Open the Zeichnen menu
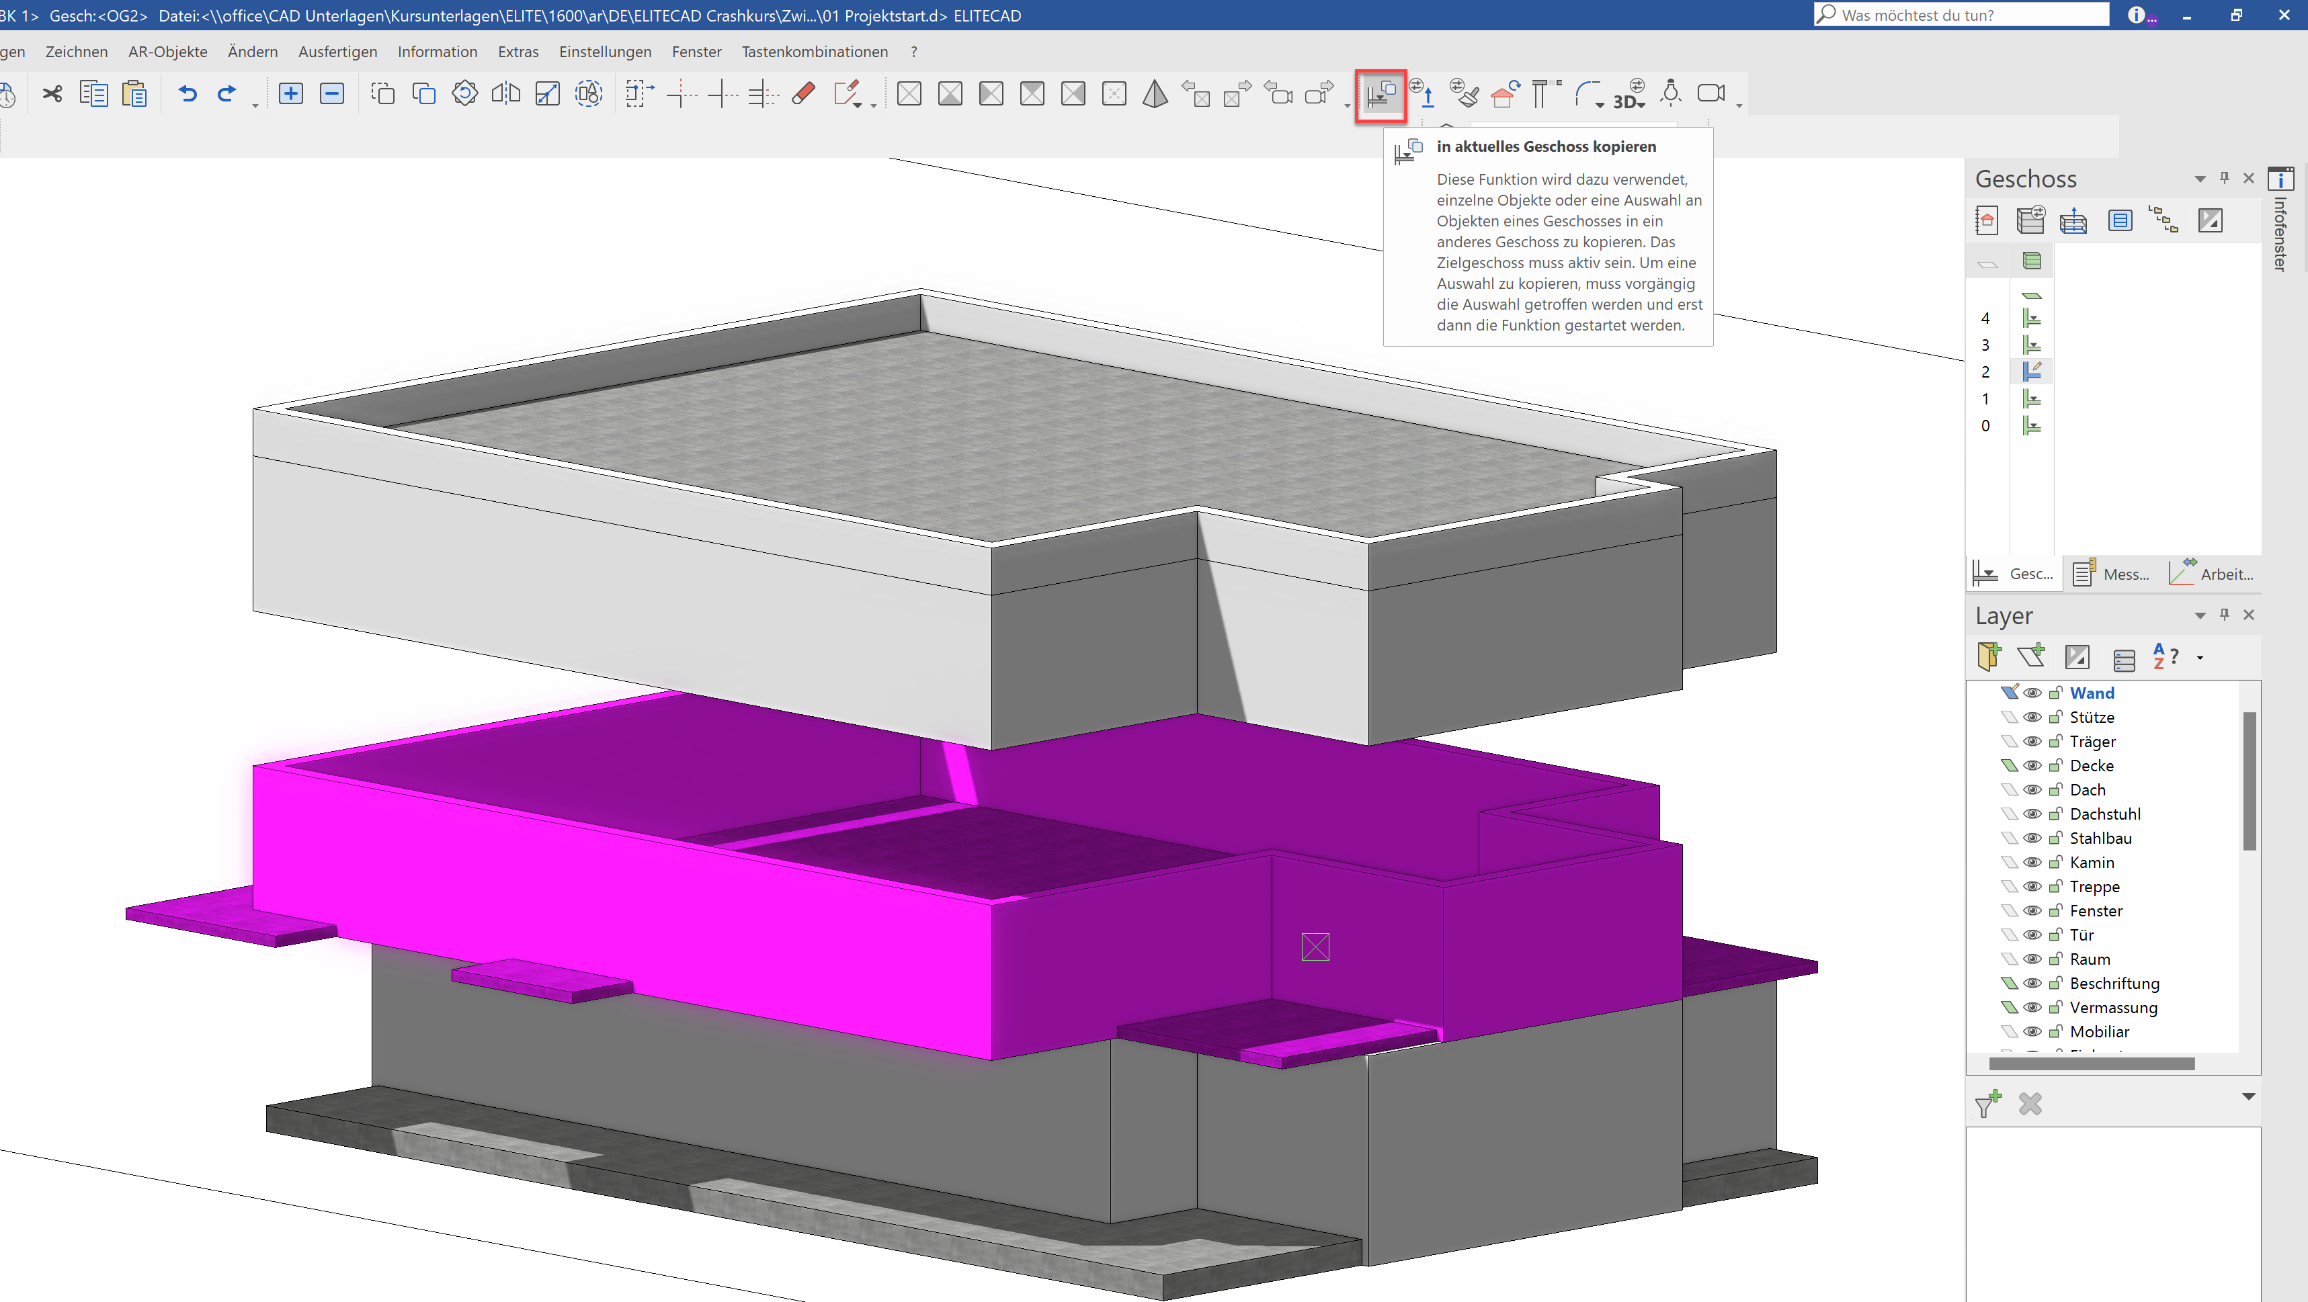This screenshot has height=1302, width=2308. (x=76, y=52)
